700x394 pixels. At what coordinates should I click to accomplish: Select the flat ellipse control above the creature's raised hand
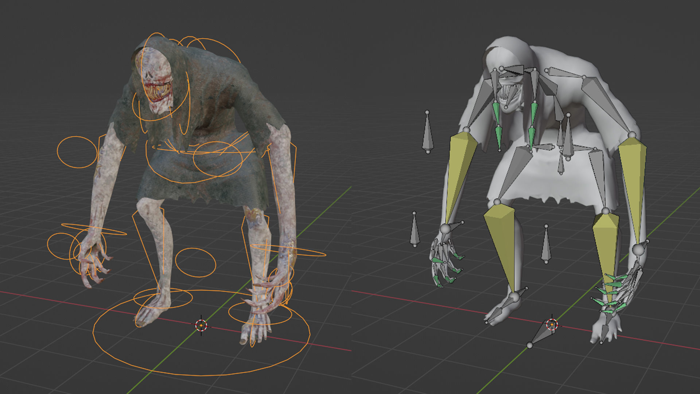(x=94, y=229)
